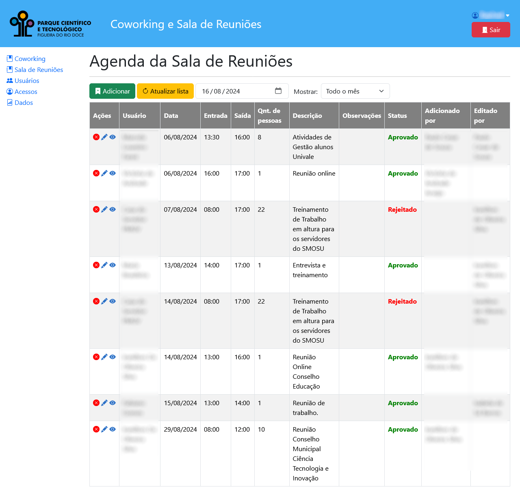Click the park logo in header

pos(50,24)
